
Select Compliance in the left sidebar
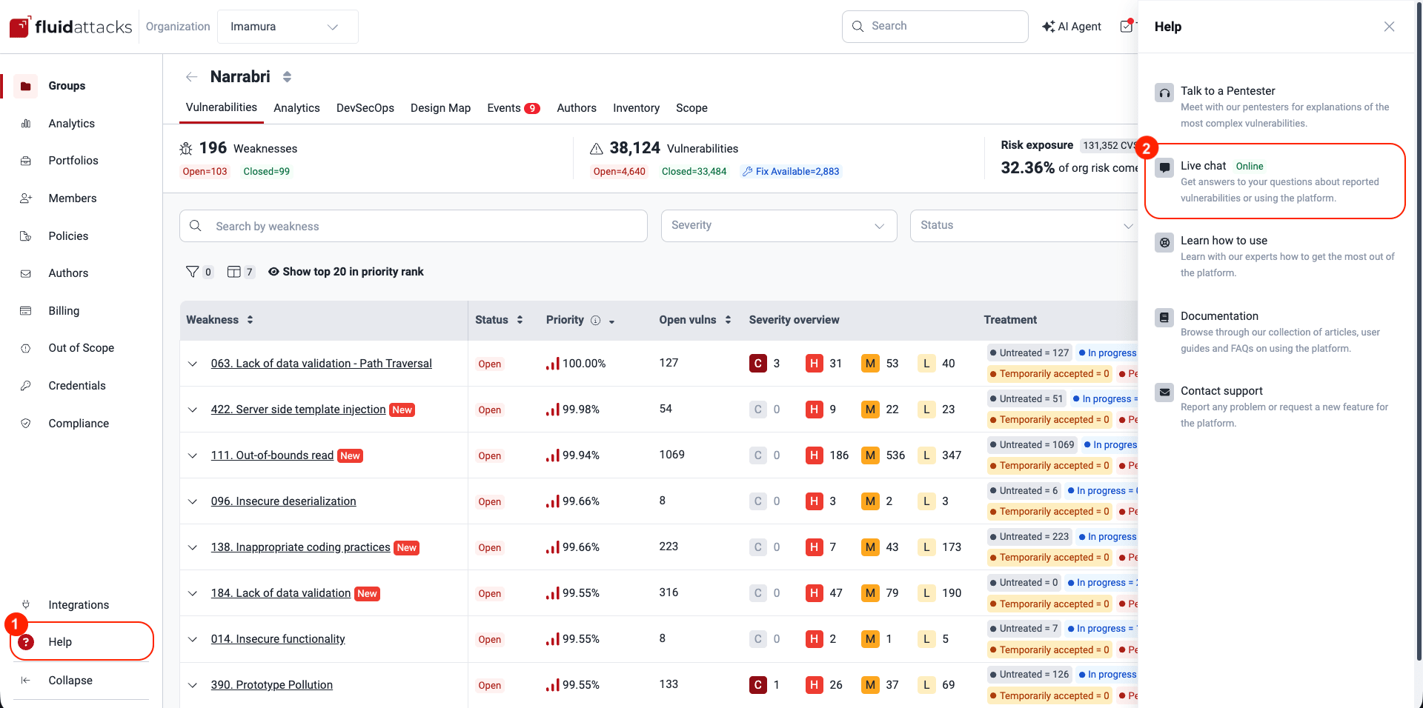[79, 423]
